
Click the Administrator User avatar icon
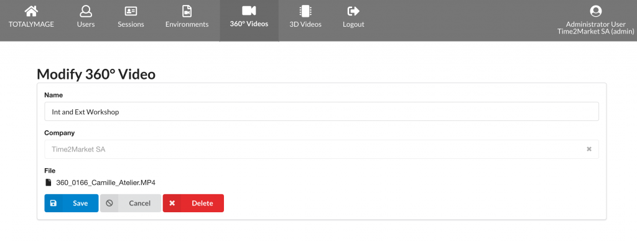click(x=595, y=11)
